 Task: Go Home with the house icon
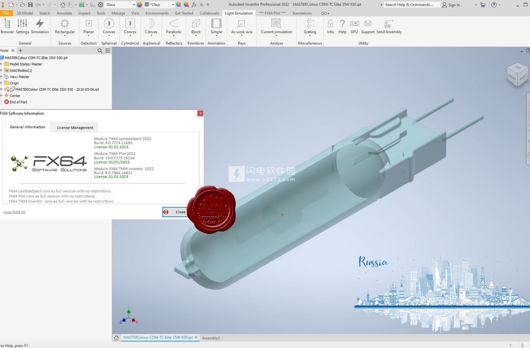(x=62, y=4)
